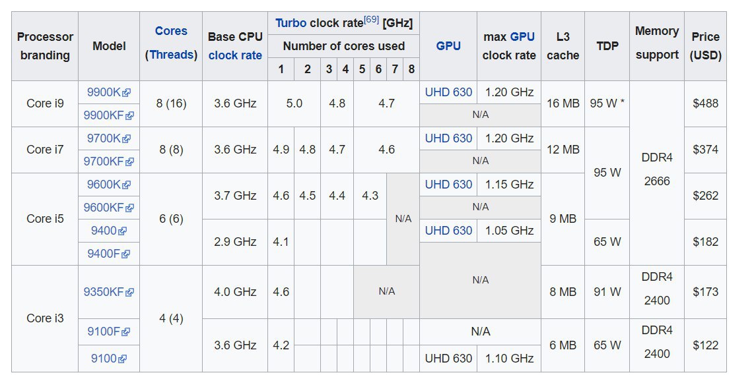
Task: Open UHD 630 link in the 9400 row
Action: point(448,231)
